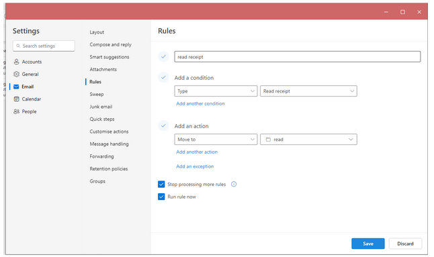The width and height of the screenshot is (434, 257).
Task: Click the rule name field read receipt
Action: [x=298, y=56]
